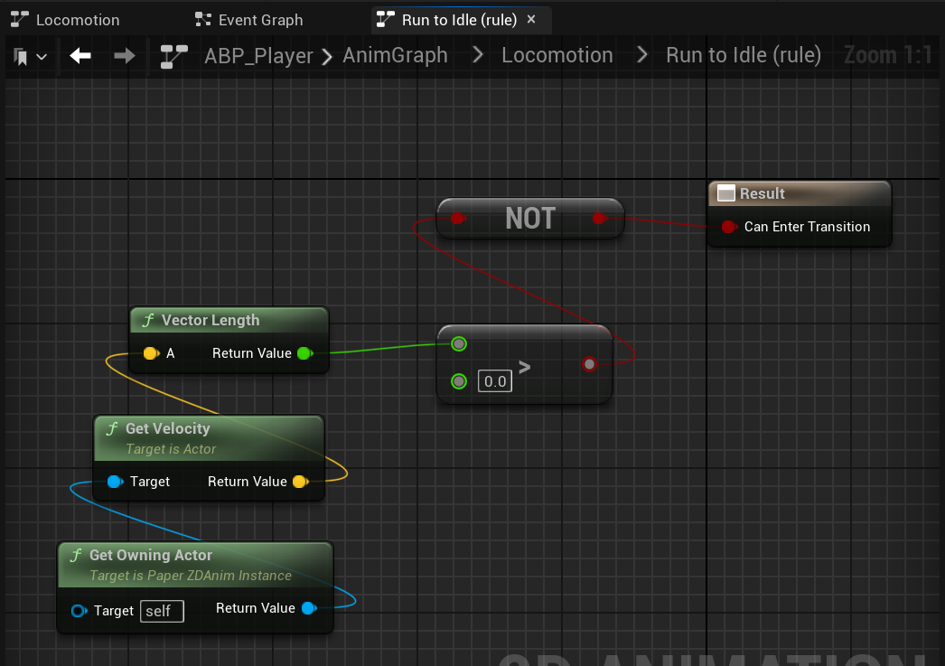Image resolution: width=945 pixels, height=666 pixels.
Task: Expand the chevron after AnimGraph breadcrumb
Action: 477,55
